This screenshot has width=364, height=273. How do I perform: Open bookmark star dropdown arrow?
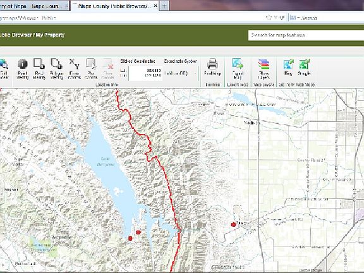pos(276,18)
